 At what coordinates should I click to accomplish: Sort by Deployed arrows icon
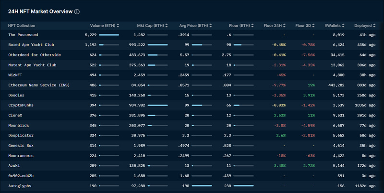click(374, 26)
